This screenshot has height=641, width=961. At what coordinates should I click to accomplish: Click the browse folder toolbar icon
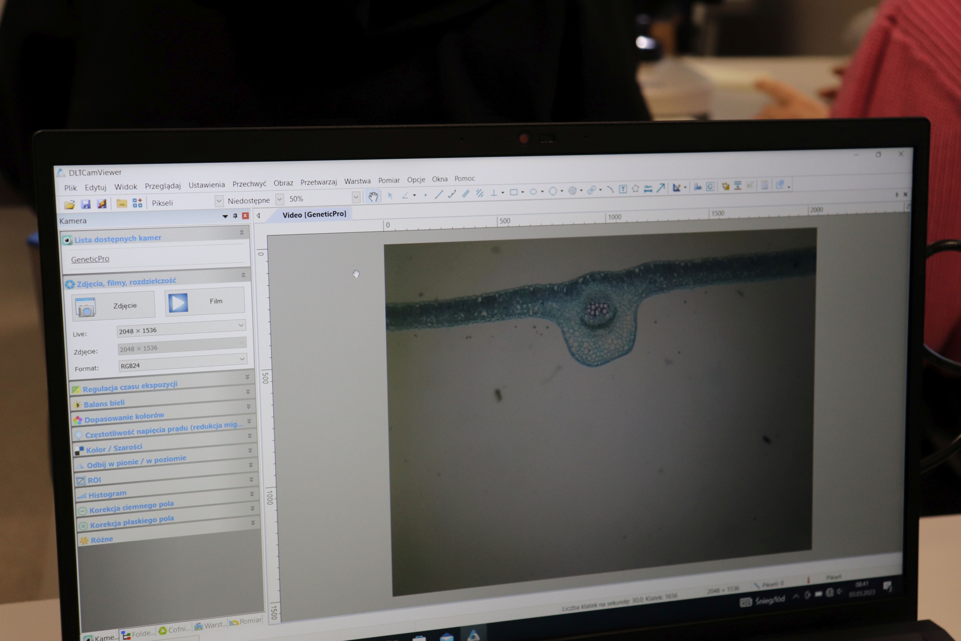click(x=121, y=203)
